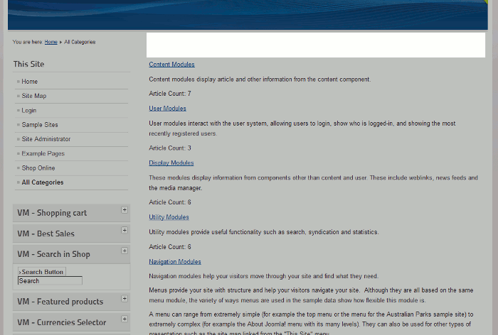The height and width of the screenshot is (335, 498).
Task: Open Site Administrator menu item
Action: tap(46, 139)
